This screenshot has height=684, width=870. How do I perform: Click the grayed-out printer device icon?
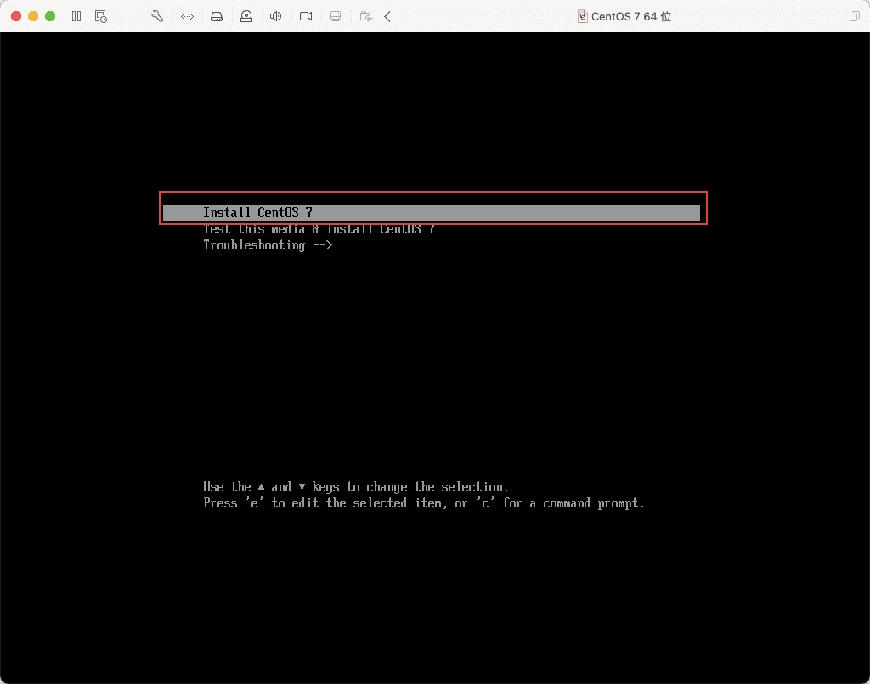click(336, 16)
